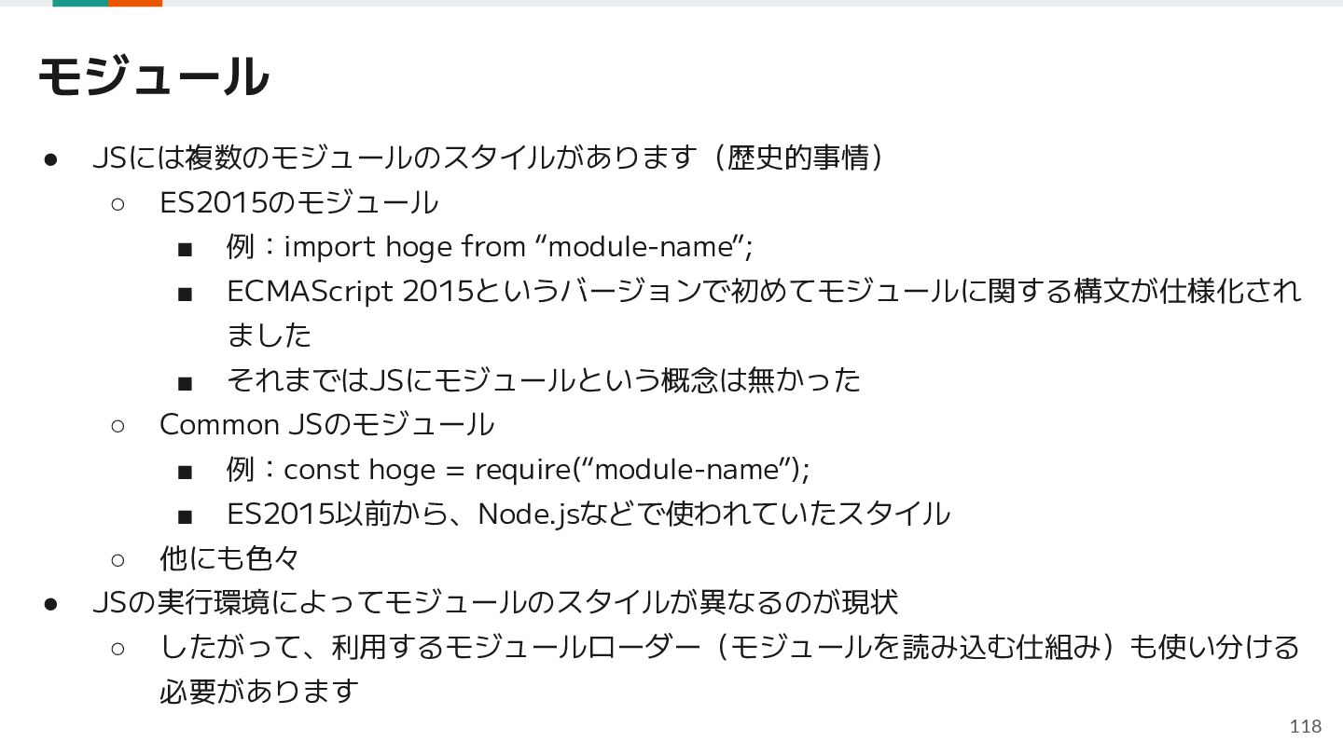
Task: Click the slide number 118
Action: 1306,726
